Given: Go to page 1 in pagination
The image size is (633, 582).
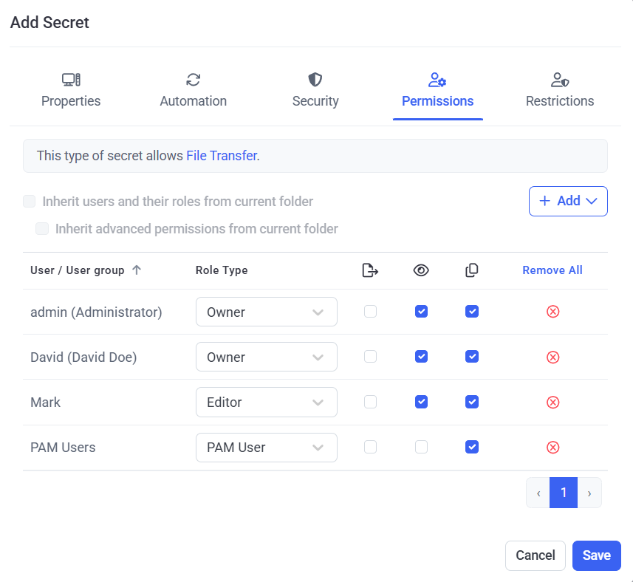Looking at the screenshot, I should (564, 493).
